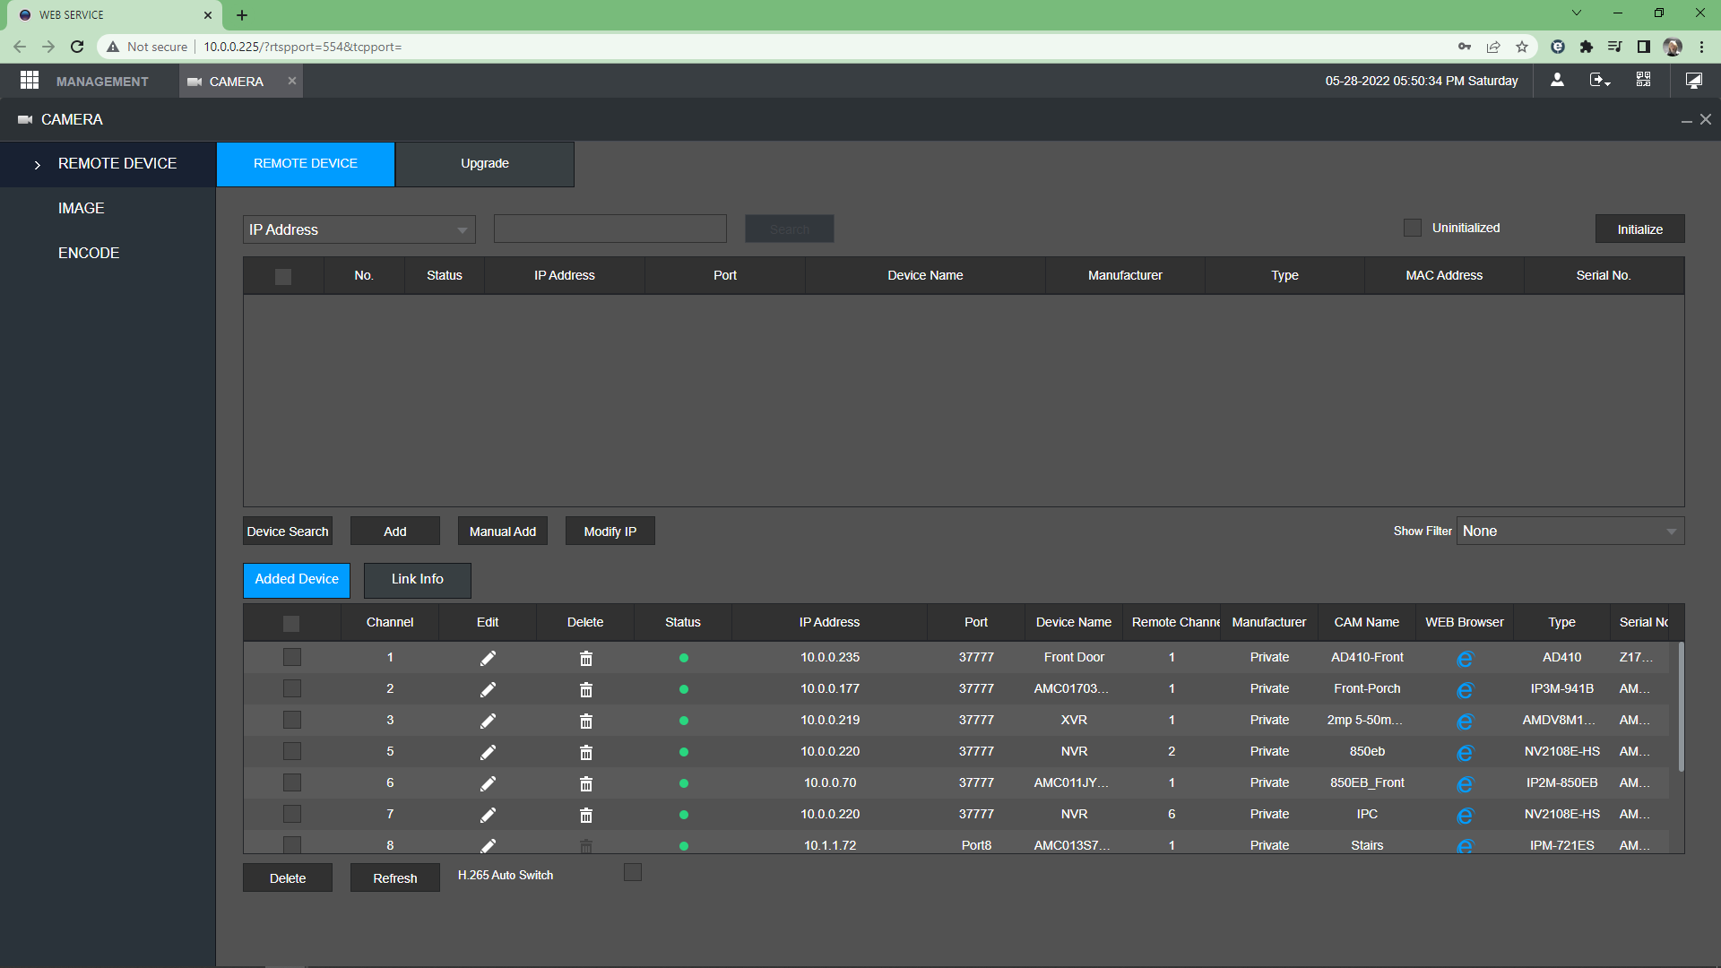The image size is (1721, 968).
Task: Click the Initialize button
Action: pos(1640,229)
